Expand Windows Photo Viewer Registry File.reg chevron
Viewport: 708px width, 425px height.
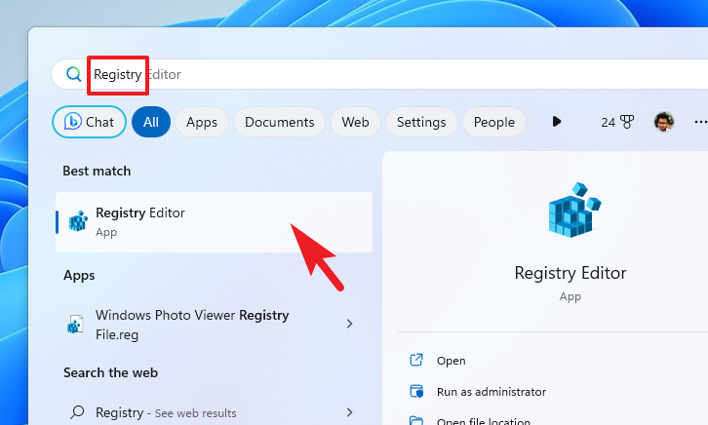coord(349,324)
